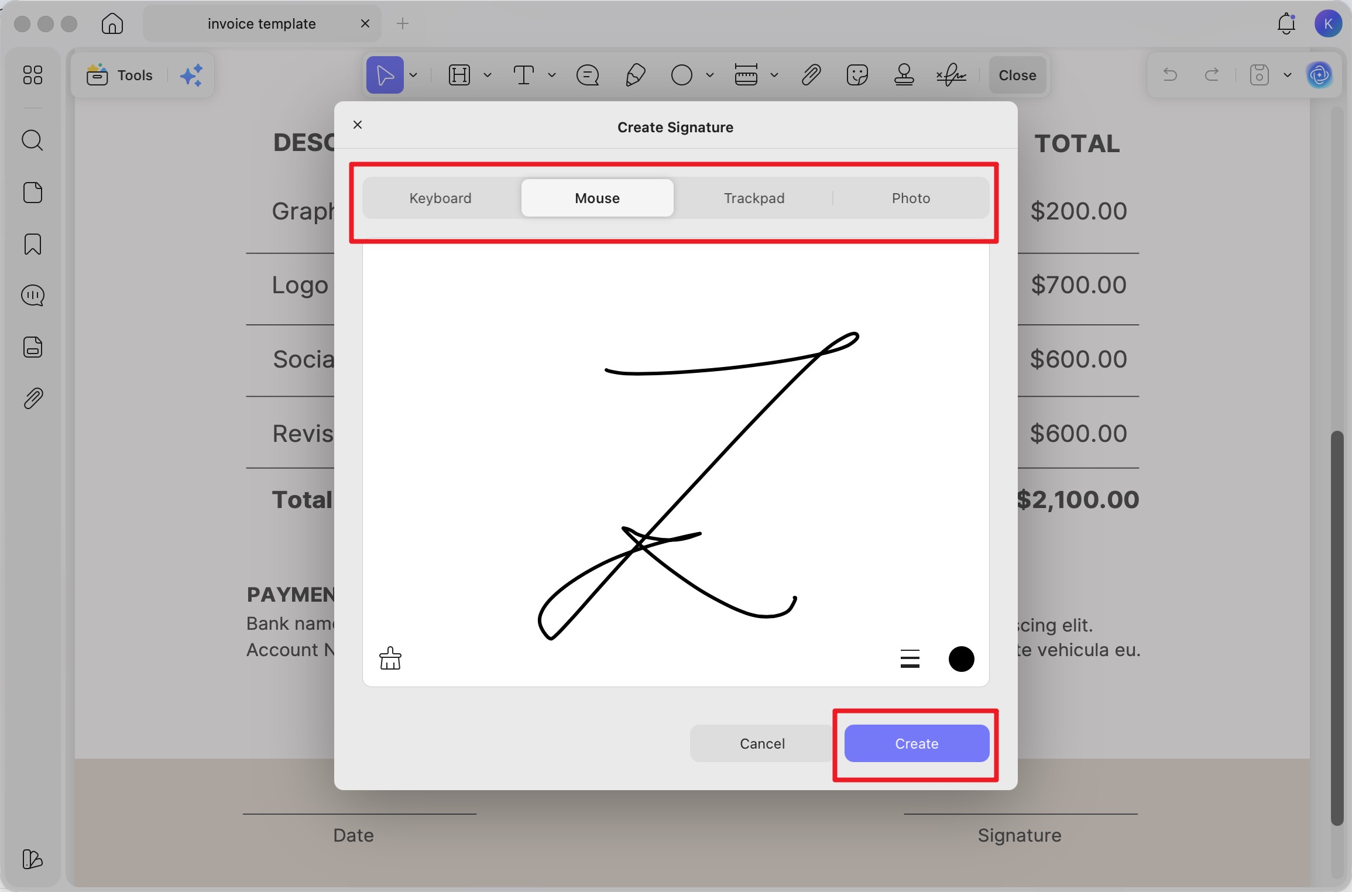
Task: Click the vertical document scrollbar
Action: click(1337, 627)
